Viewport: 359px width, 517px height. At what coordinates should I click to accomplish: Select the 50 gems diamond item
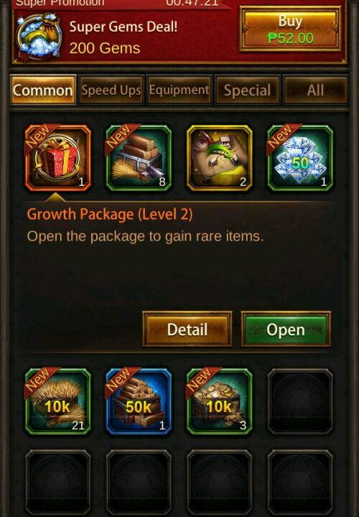click(x=300, y=158)
